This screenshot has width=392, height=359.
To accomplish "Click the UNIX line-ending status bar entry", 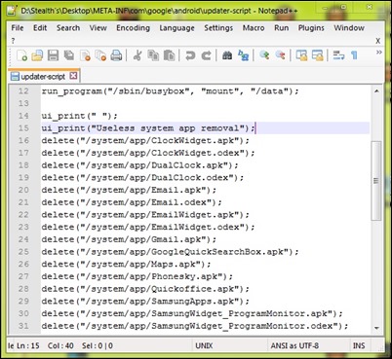I will pos(204,345).
